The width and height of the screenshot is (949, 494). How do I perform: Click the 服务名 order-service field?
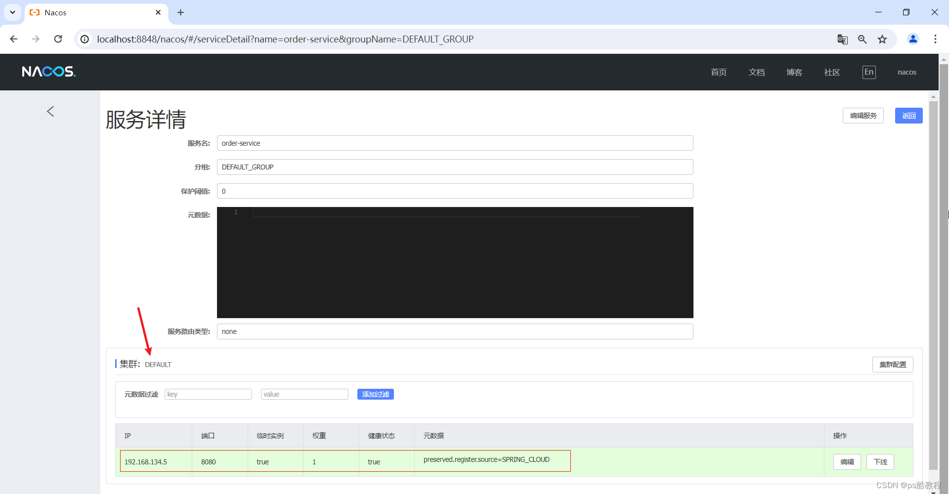point(455,143)
